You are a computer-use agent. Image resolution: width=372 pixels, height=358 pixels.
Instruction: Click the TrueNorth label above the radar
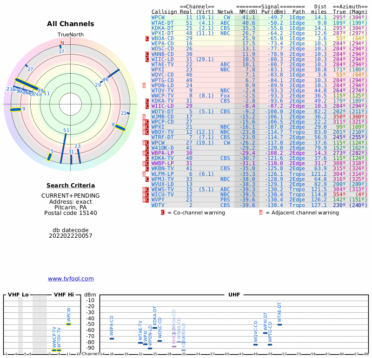coord(71,34)
